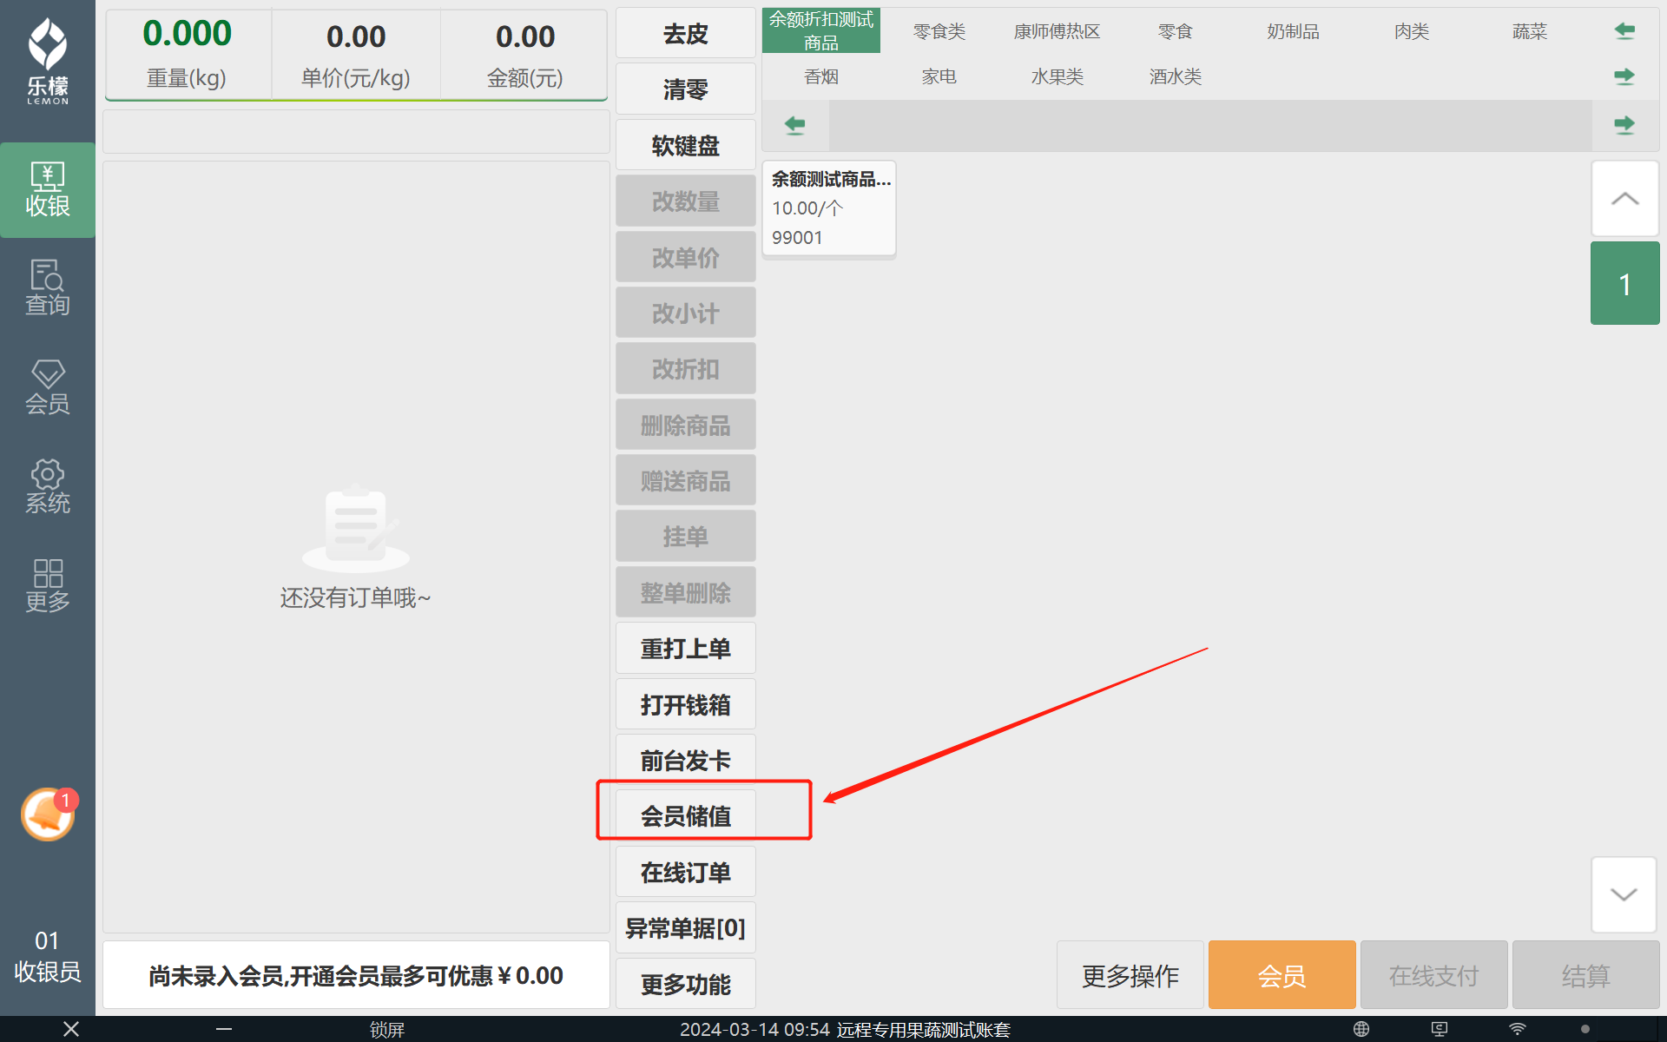1667x1042 pixels.
Task: Open the 软键盘 soft keyboard
Action: click(686, 145)
